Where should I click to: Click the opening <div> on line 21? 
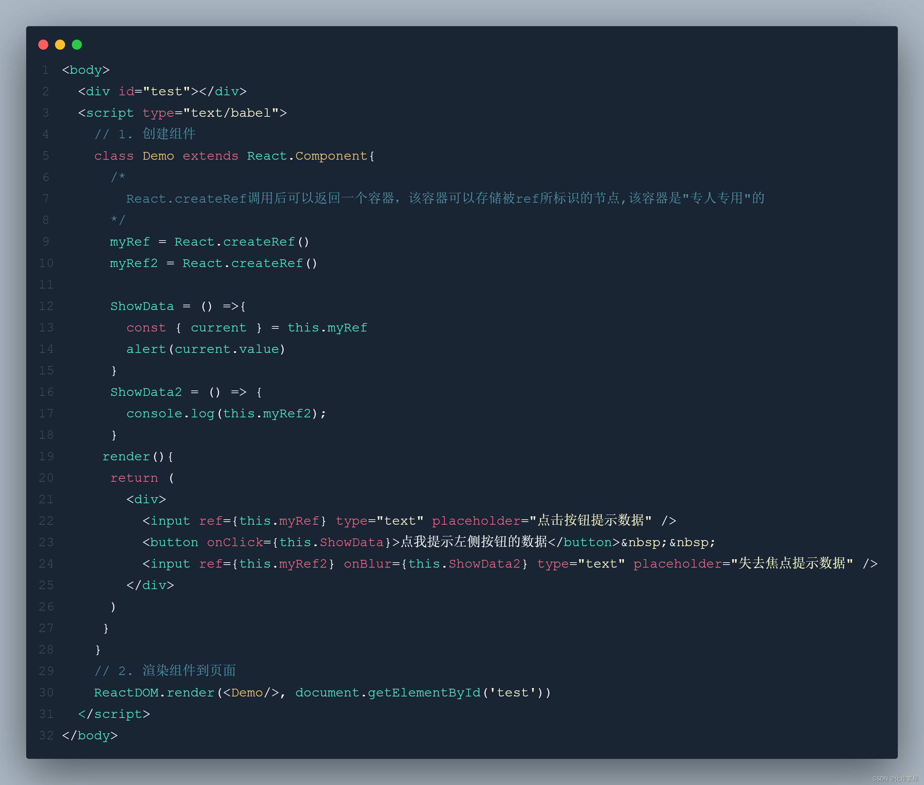pos(146,499)
